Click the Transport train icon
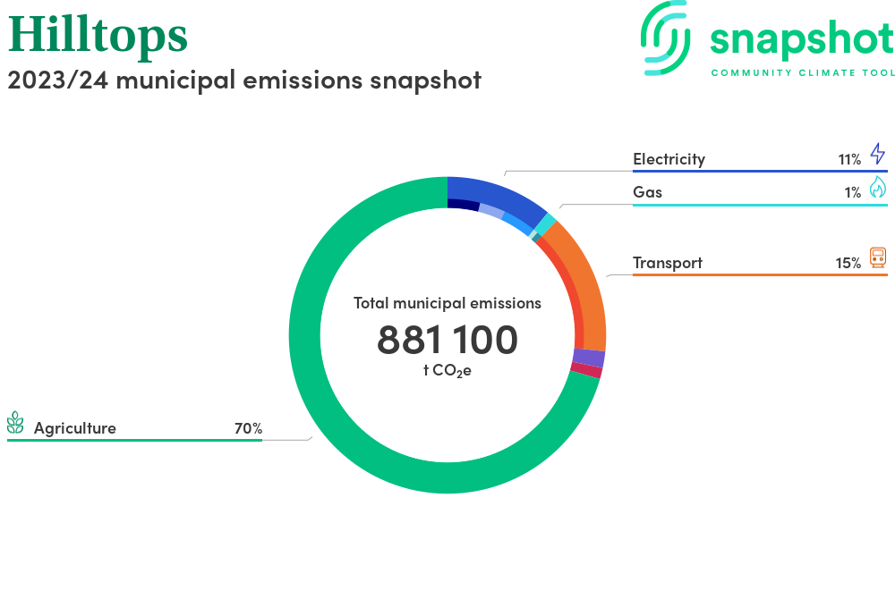The image size is (895, 599). 877,258
